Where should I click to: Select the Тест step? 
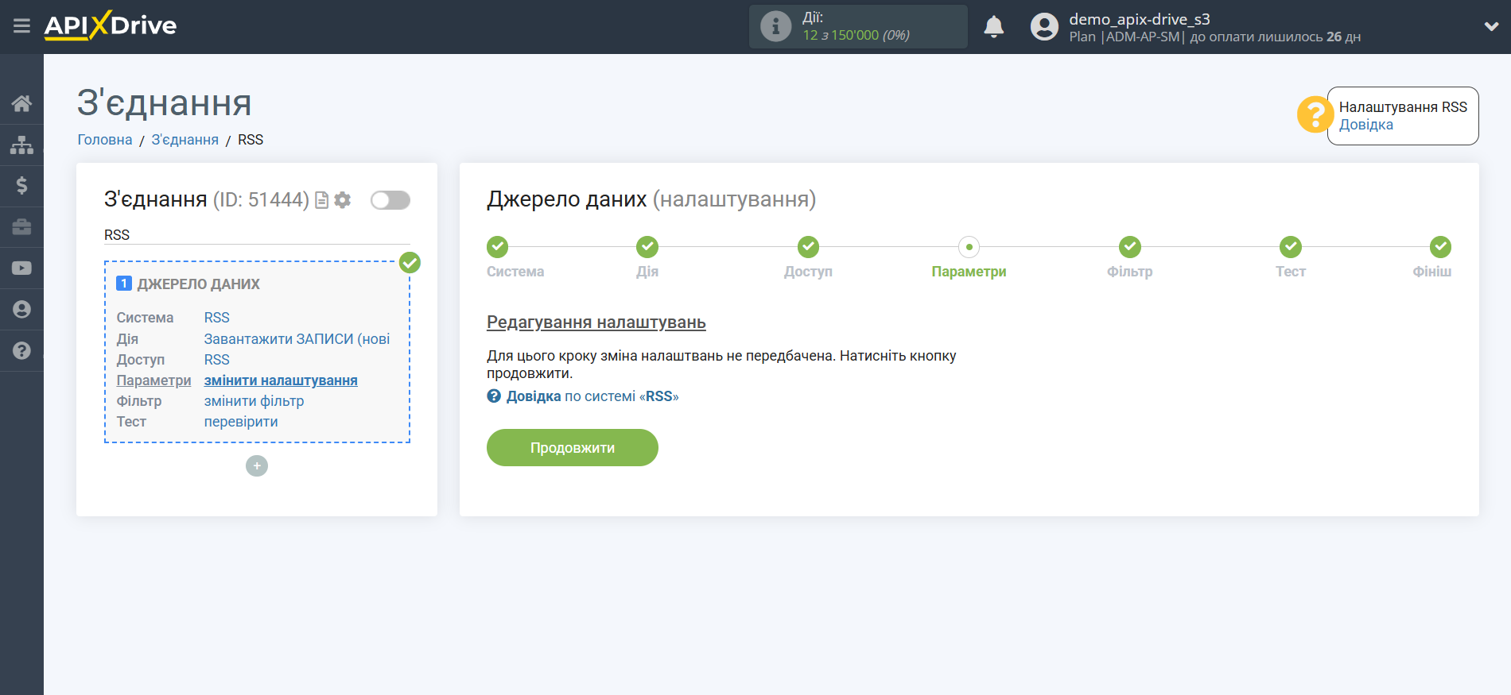pos(1291,272)
